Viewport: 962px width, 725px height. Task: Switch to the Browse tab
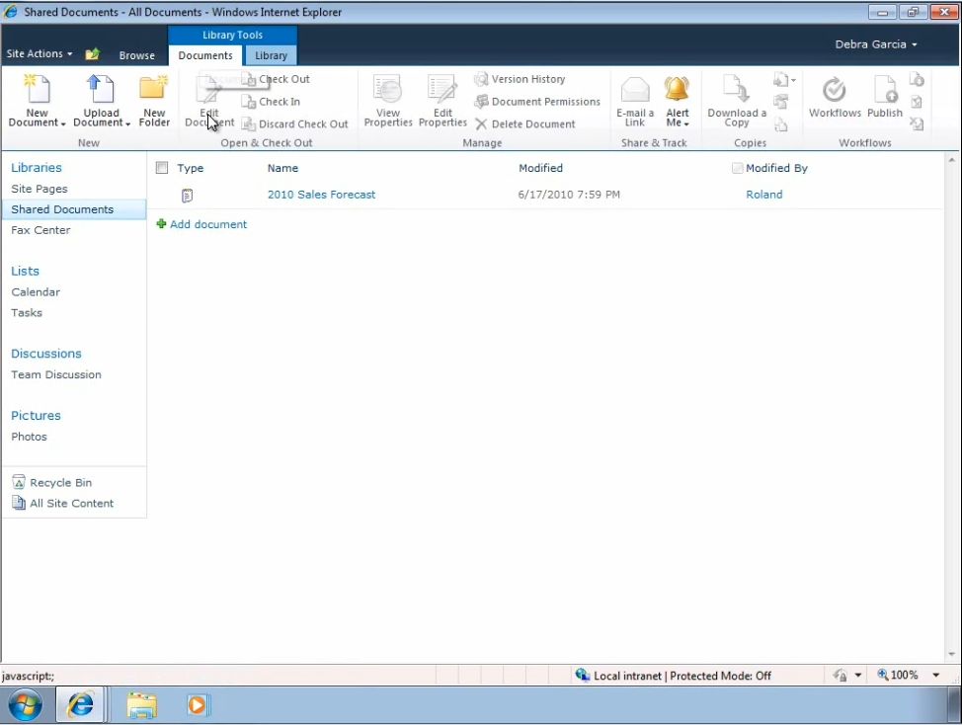pyautogui.click(x=137, y=55)
